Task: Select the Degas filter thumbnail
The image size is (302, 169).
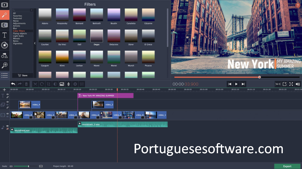Action: pos(96,36)
